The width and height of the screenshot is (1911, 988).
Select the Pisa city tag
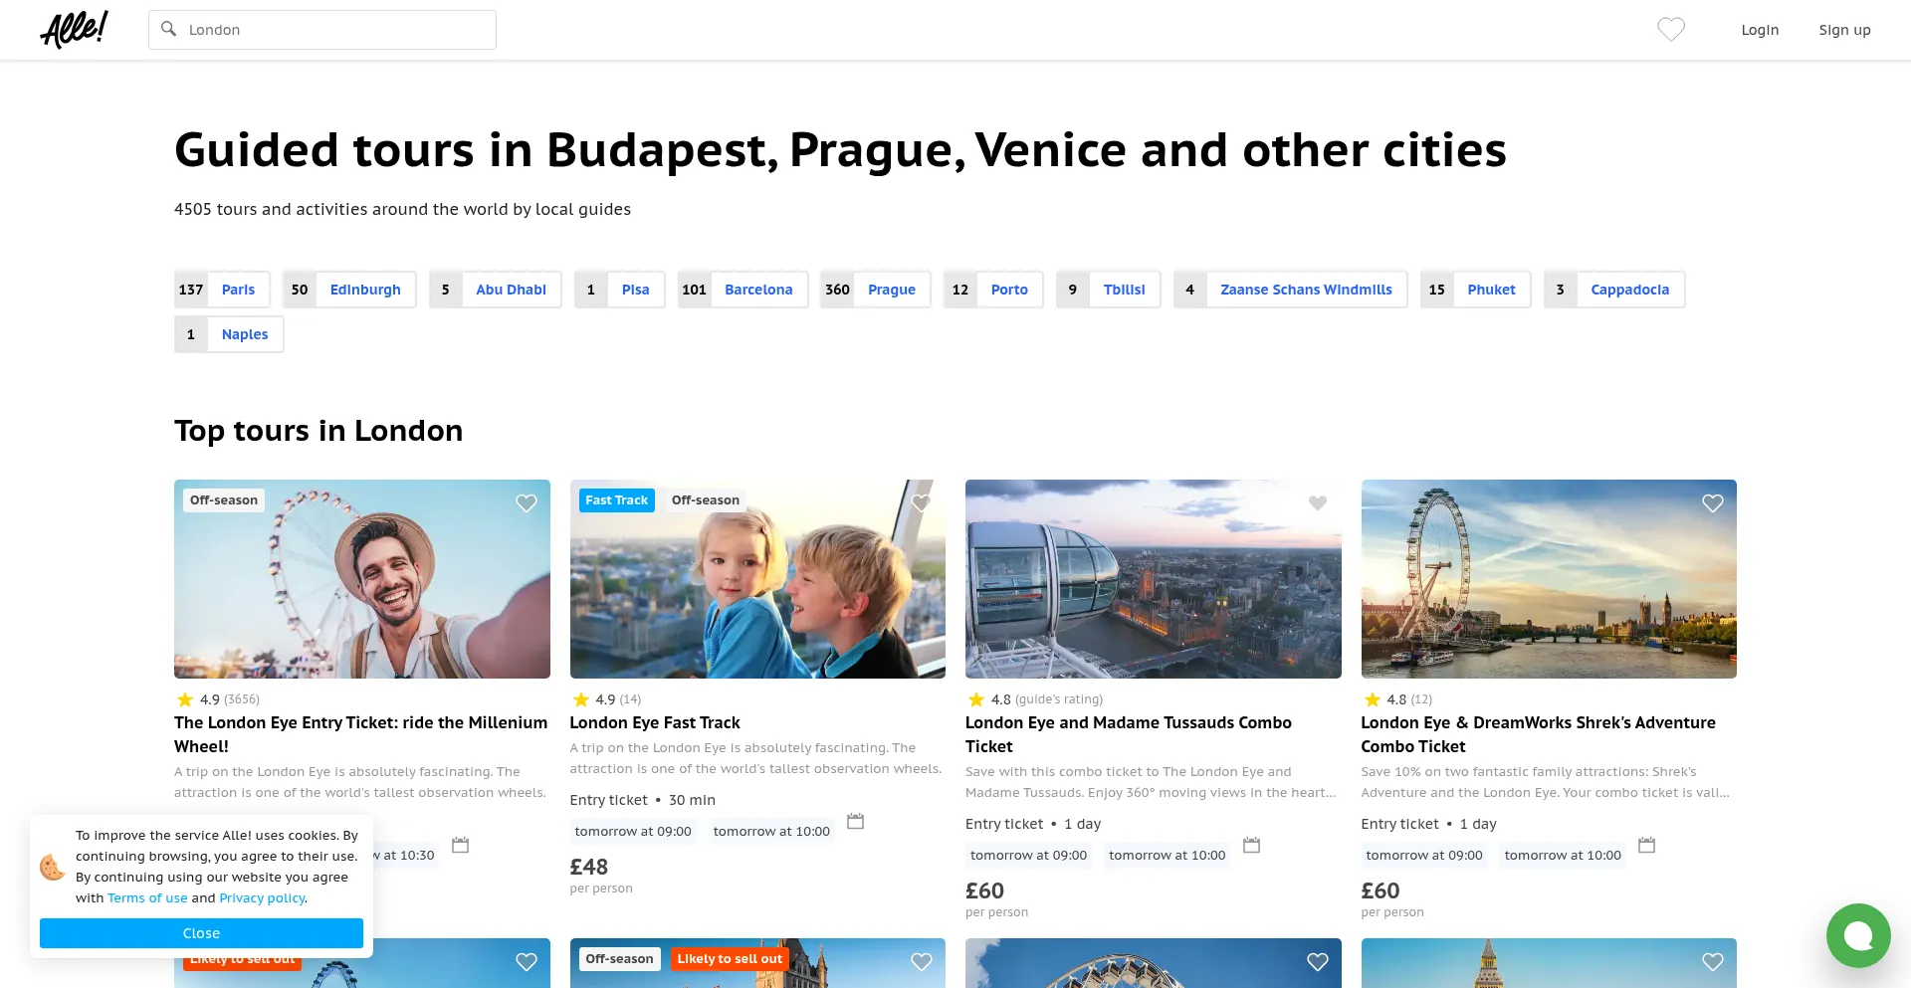tap(620, 290)
